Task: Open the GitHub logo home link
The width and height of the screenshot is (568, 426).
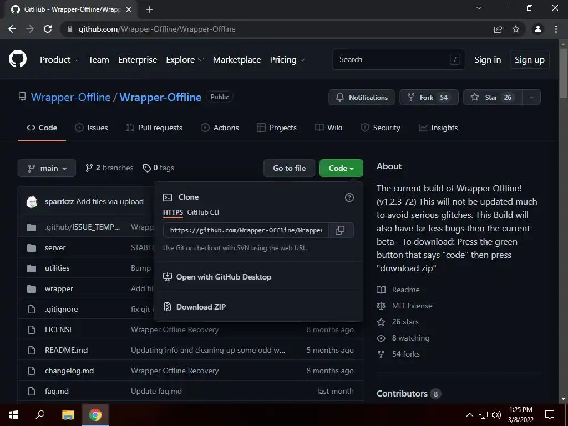Action: (x=18, y=59)
